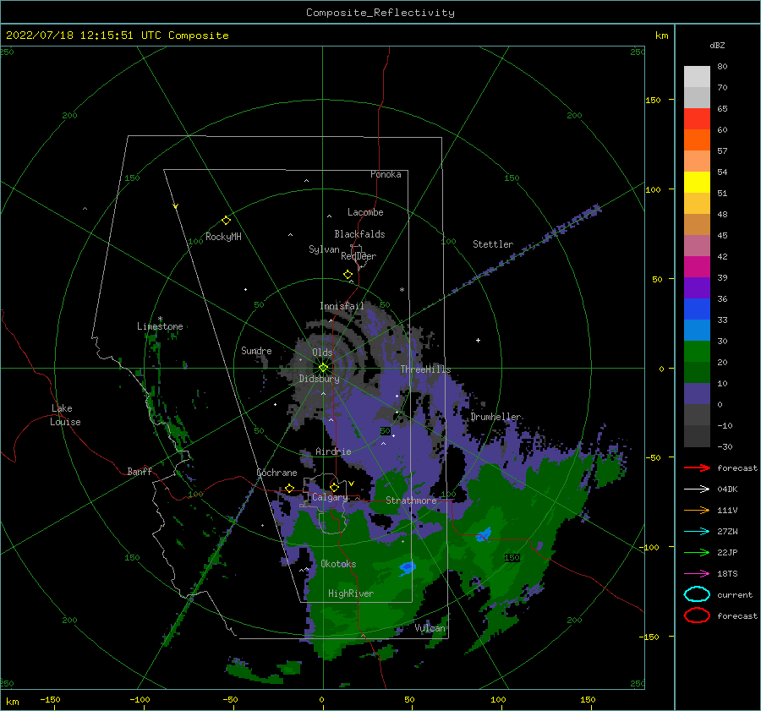Screen dimensions: 761x711
Task: Select the Vulcan label
Action: pos(430,628)
